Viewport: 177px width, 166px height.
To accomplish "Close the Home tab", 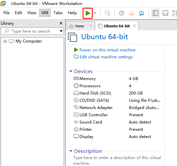I will tap(91, 26).
